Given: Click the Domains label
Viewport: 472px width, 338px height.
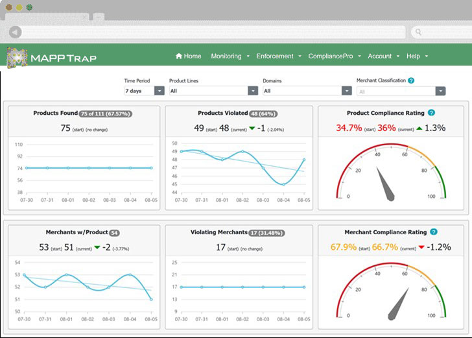Looking at the screenshot, I should coord(272,80).
